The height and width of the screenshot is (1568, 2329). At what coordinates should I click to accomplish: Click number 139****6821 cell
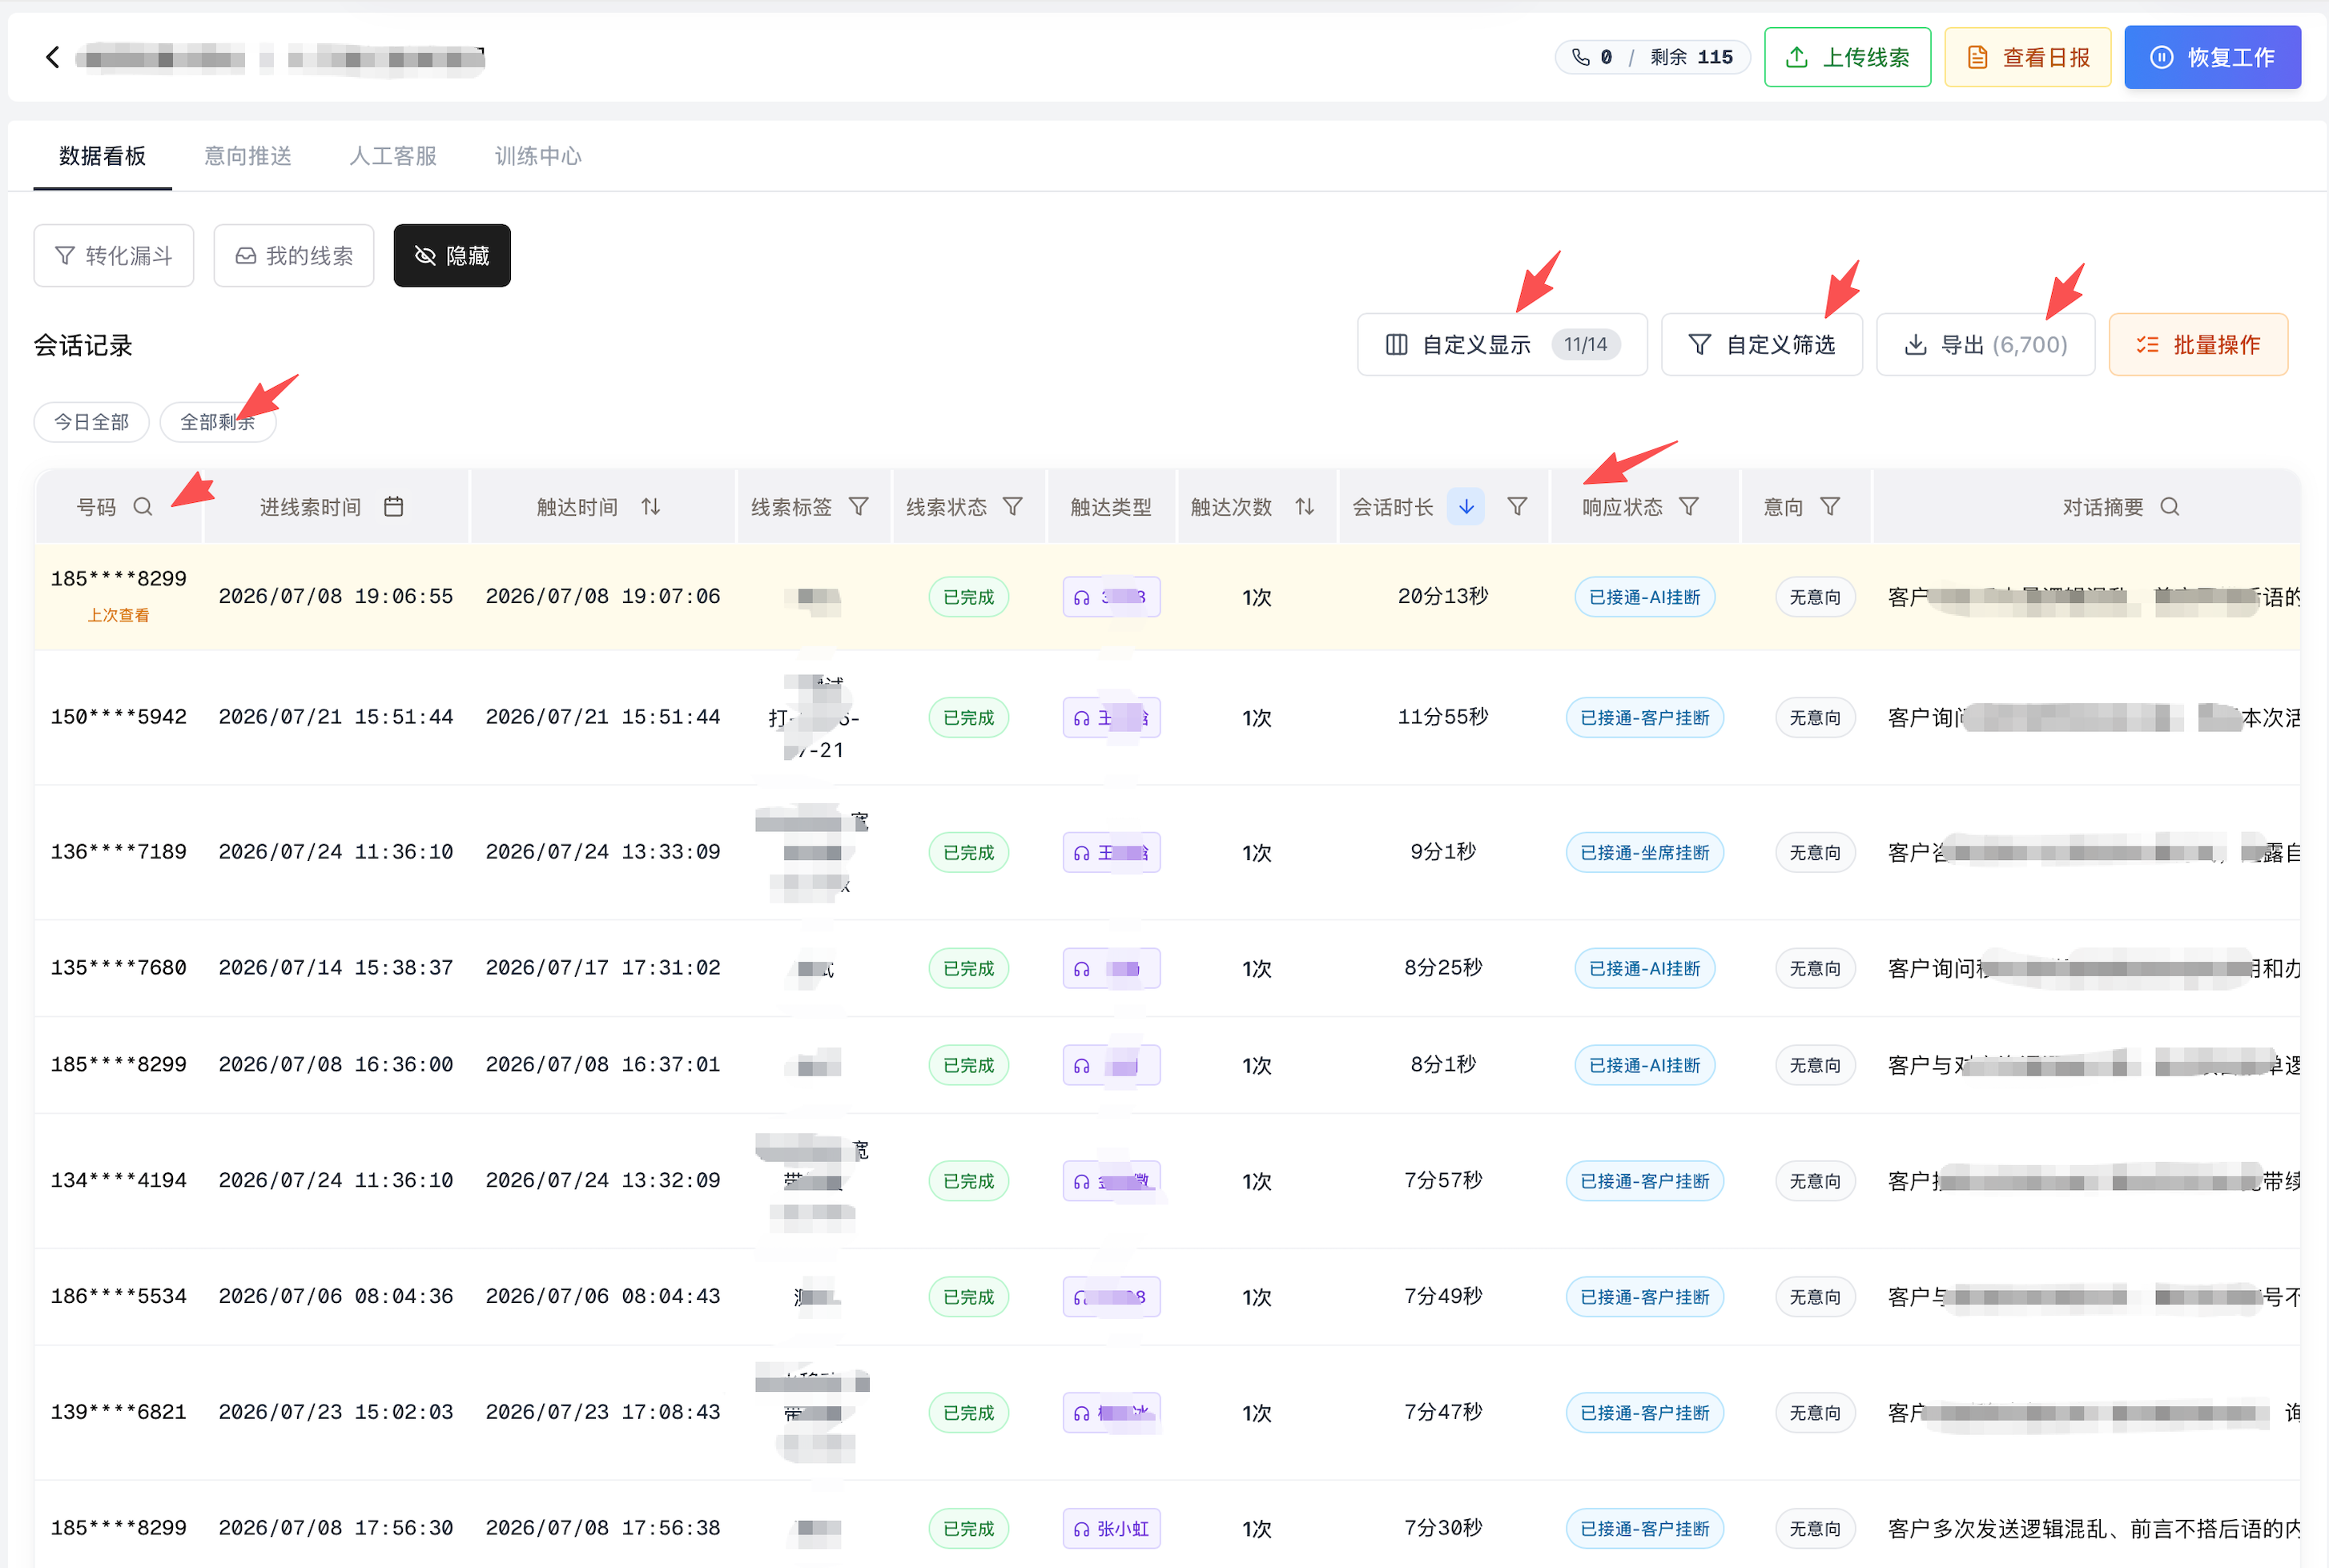click(119, 1412)
